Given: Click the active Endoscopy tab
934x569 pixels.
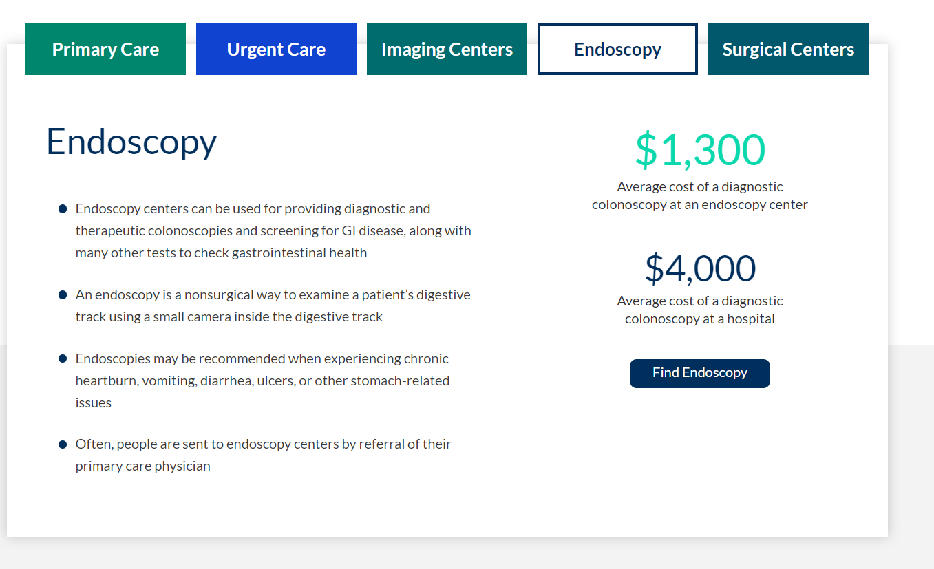Looking at the screenshot, I should click(617, 50).
